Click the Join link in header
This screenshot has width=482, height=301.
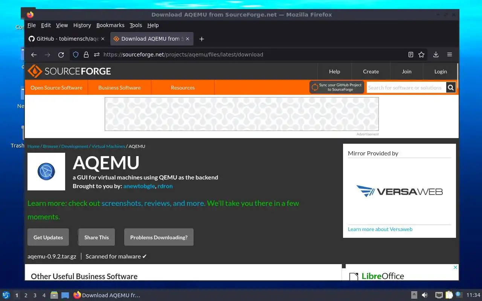[x=407, y=71]
